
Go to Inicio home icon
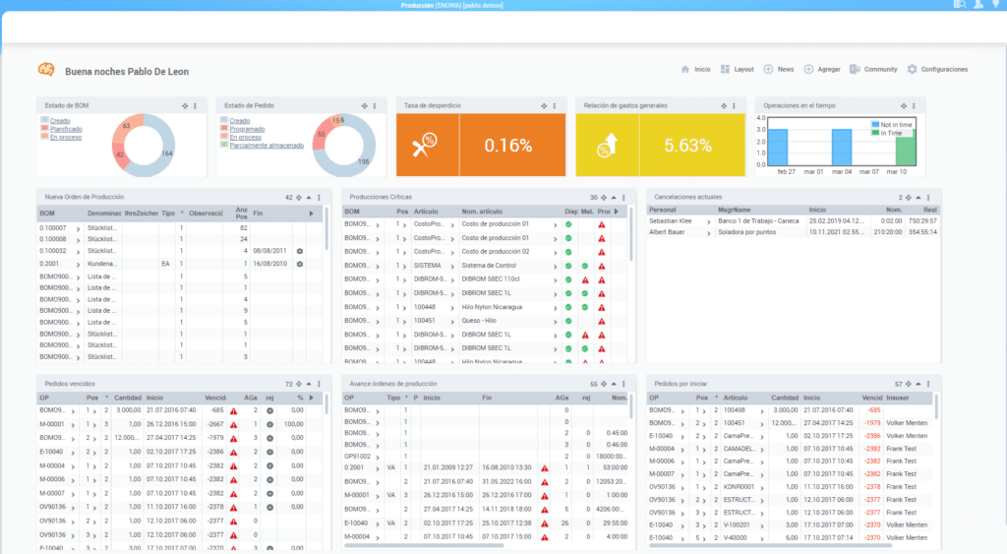(x=685, y=70)
